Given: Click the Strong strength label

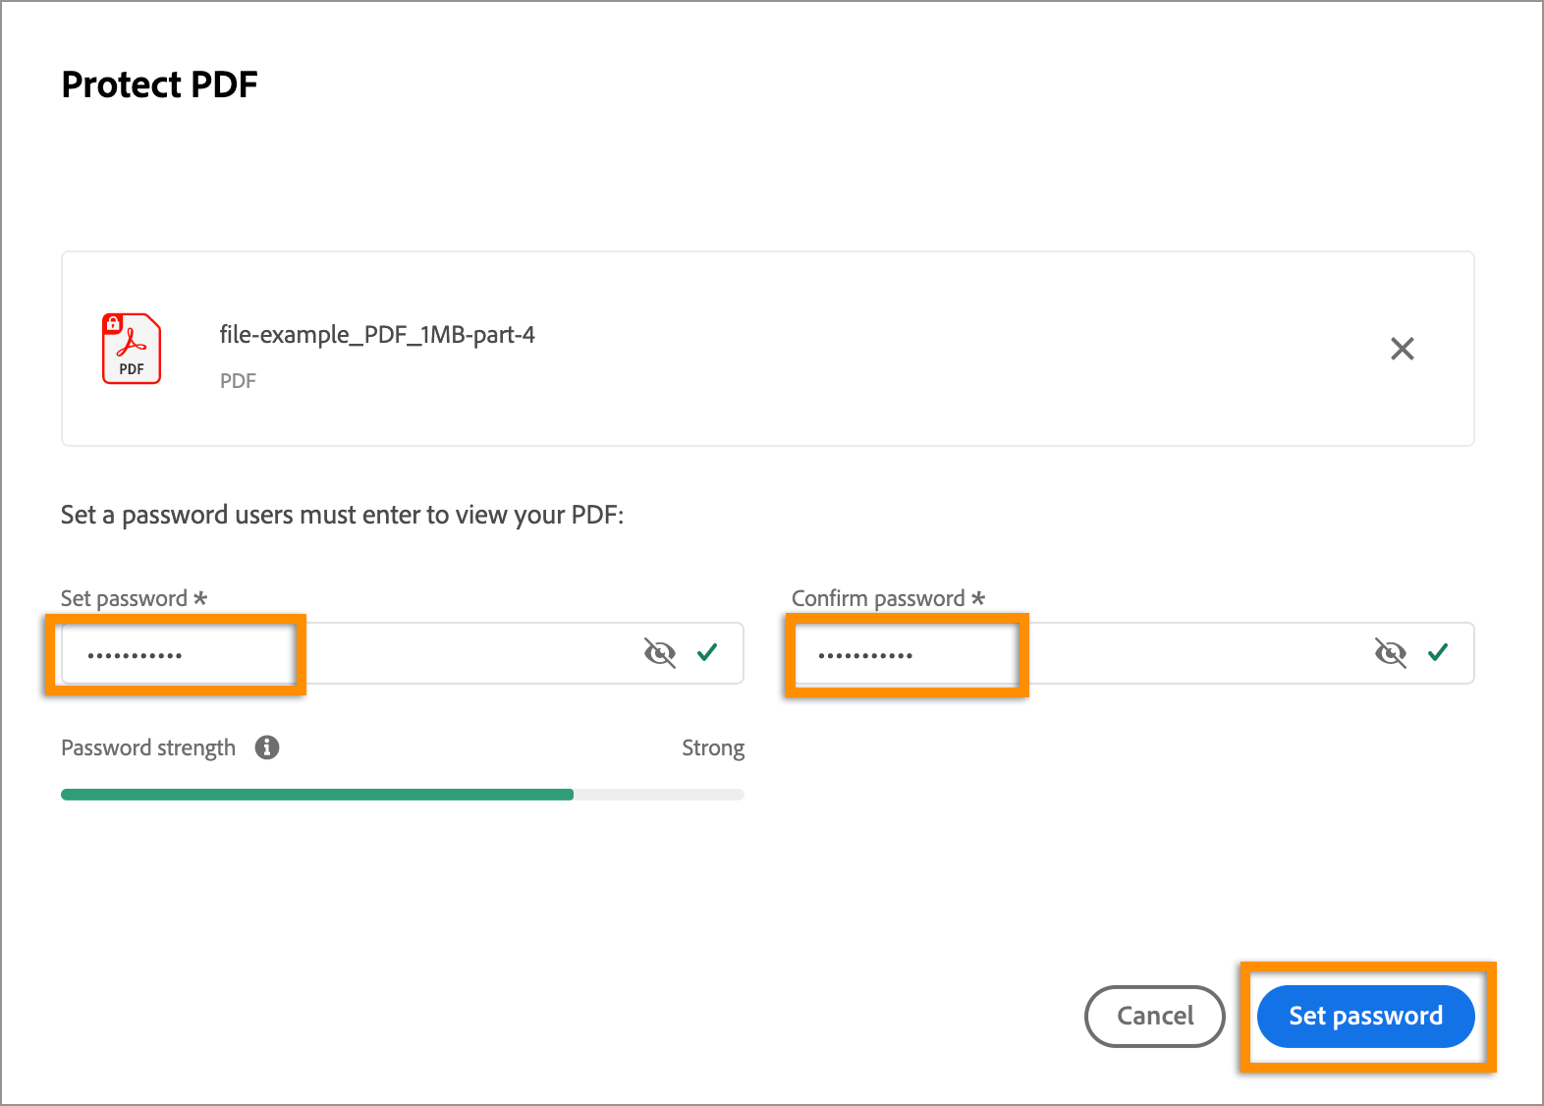Looking at the screenshot, I should tap(713, 747).
